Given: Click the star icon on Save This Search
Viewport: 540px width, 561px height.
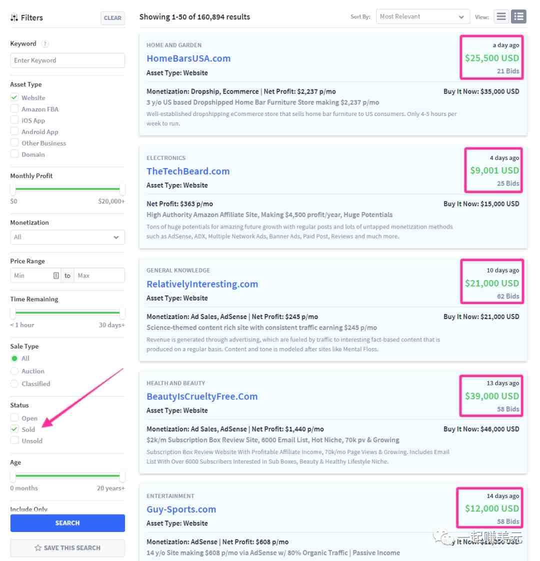Looking at the screenshot, I should tap(38, 548).
